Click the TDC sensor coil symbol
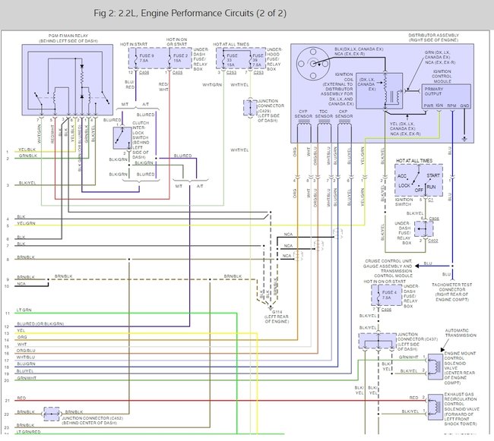Viewport: 494px width, 441px height. (324, 123)
